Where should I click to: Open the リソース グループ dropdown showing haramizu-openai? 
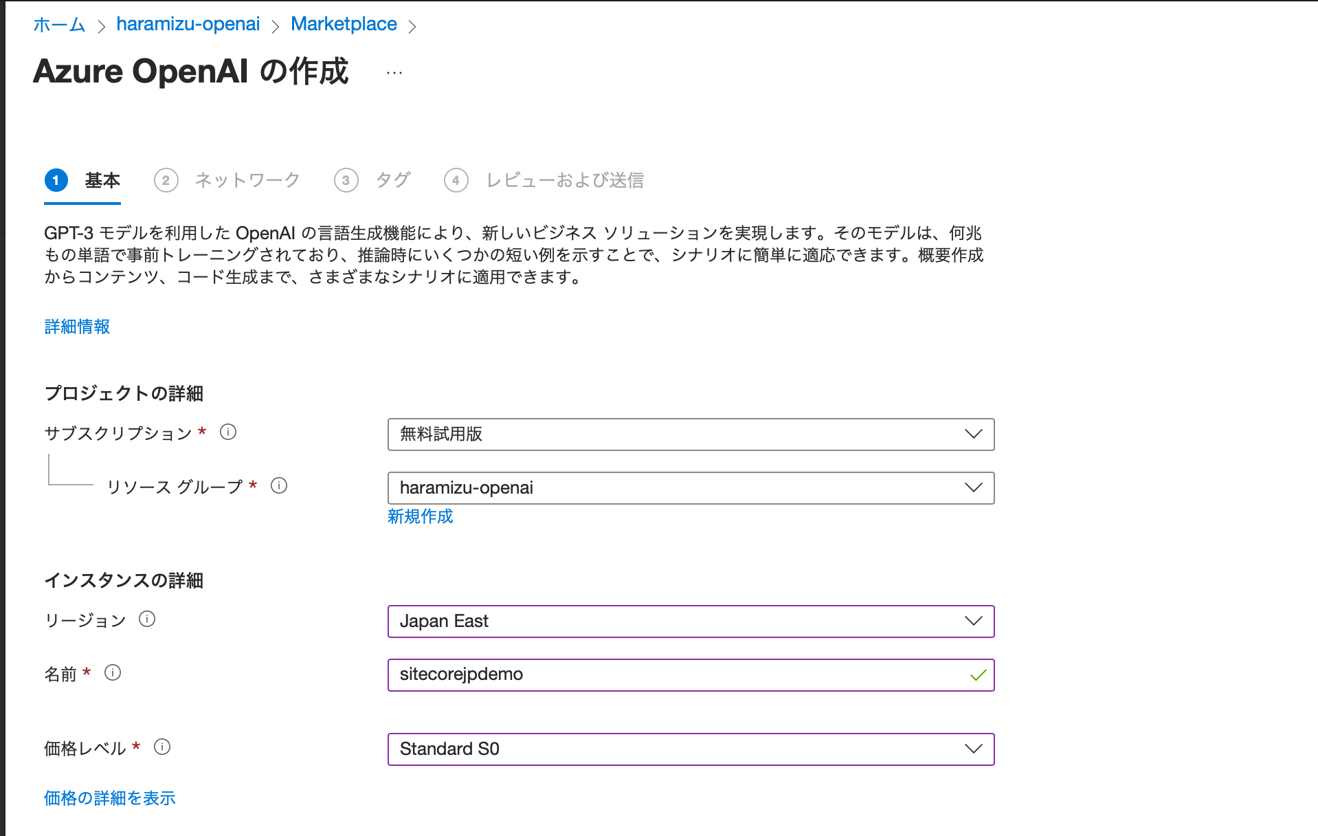click(691, 488)
